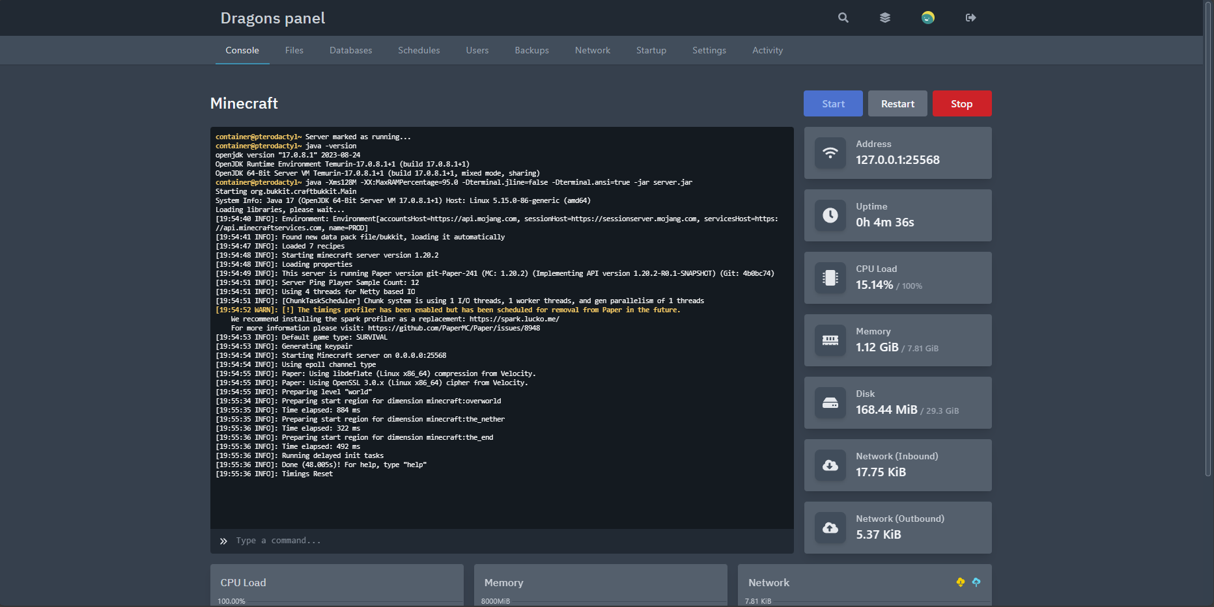The image size is (1214, 607).
Task: Click console line "Loaded 7 recipes"
Action: pos(280,247)
